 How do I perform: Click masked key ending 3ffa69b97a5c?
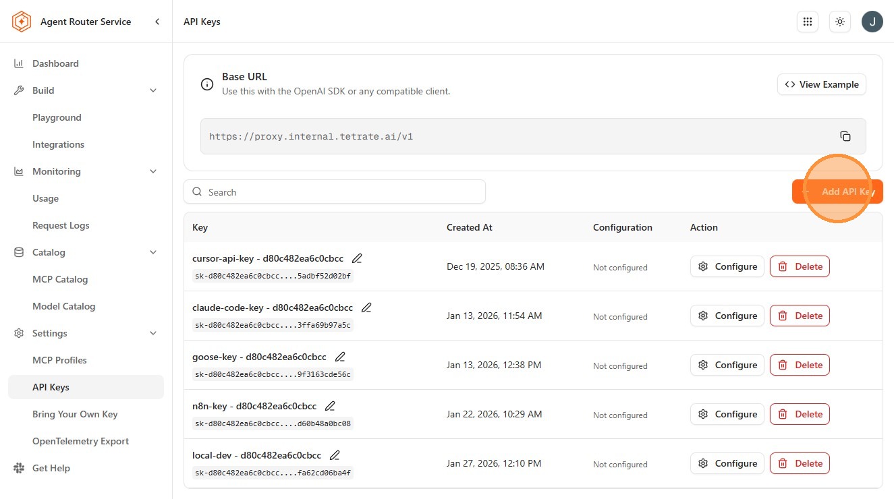point(273,325)
